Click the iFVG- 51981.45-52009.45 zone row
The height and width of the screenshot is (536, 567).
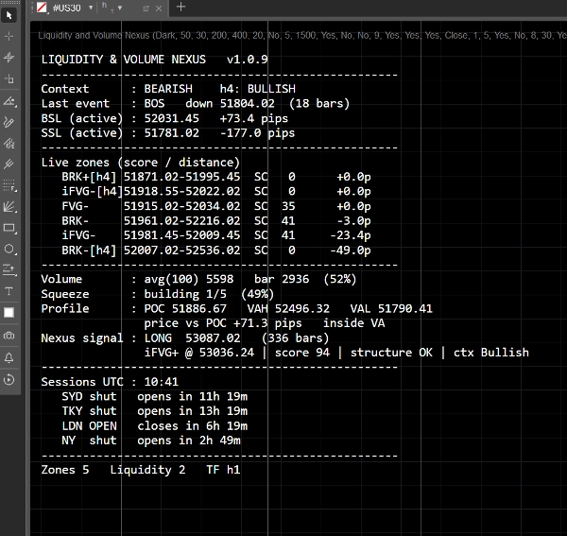(x=216, y=235)
